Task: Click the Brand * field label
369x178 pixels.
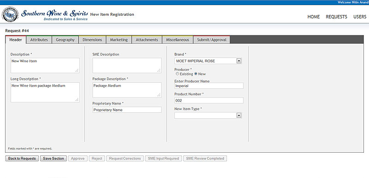Action: (180, 54)
